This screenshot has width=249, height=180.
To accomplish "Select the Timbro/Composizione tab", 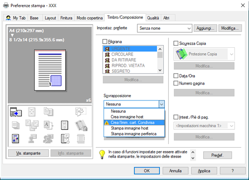I will 125,17.
